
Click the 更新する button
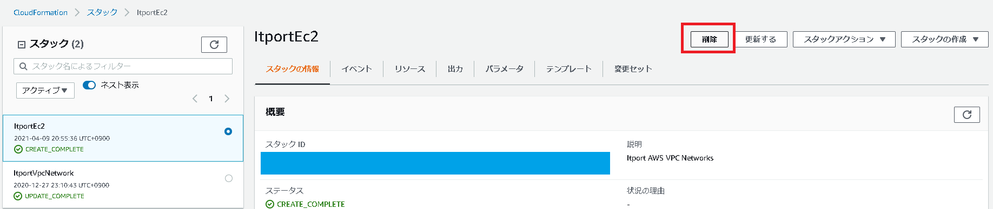(x=760, y=39)
